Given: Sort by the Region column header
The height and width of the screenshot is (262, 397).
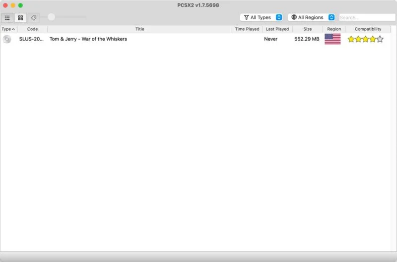Looking at the screenshot, I should coord(334,29).
